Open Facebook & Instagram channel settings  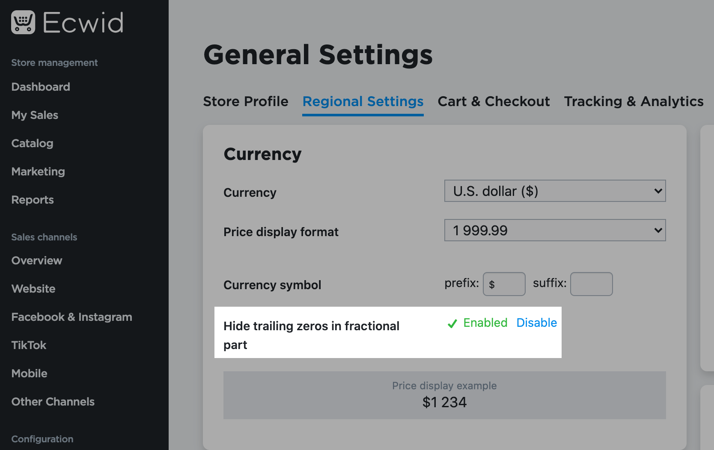(71, 317)
